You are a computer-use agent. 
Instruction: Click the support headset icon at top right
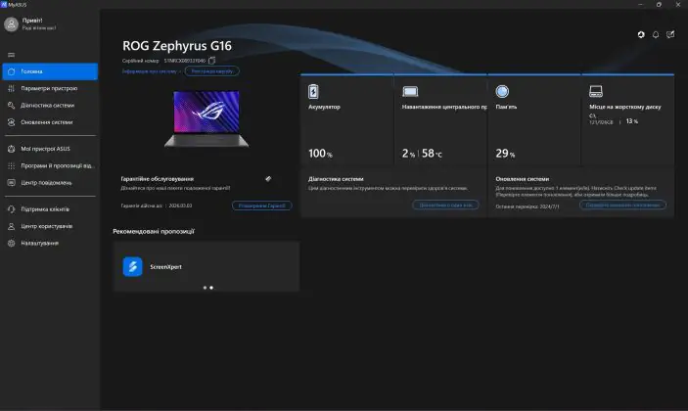coord(641,34)
